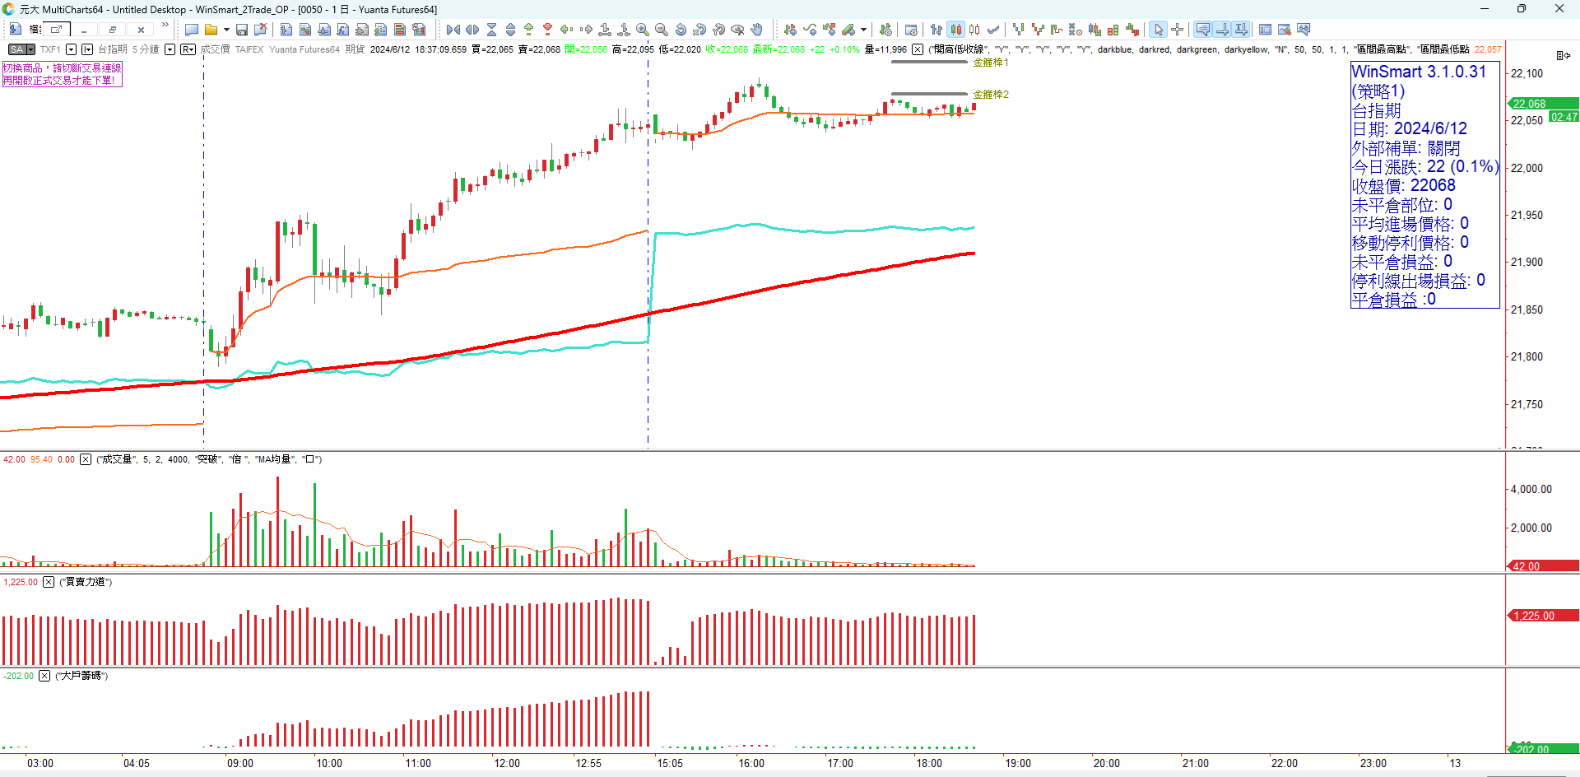This screenshot has height=777, width=1580.
Task: Click the 今日漲跌: 22 (0.1%) text
Action: (1425, 167)
